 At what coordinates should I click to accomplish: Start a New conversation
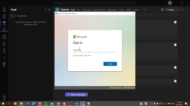pos(77,95)
